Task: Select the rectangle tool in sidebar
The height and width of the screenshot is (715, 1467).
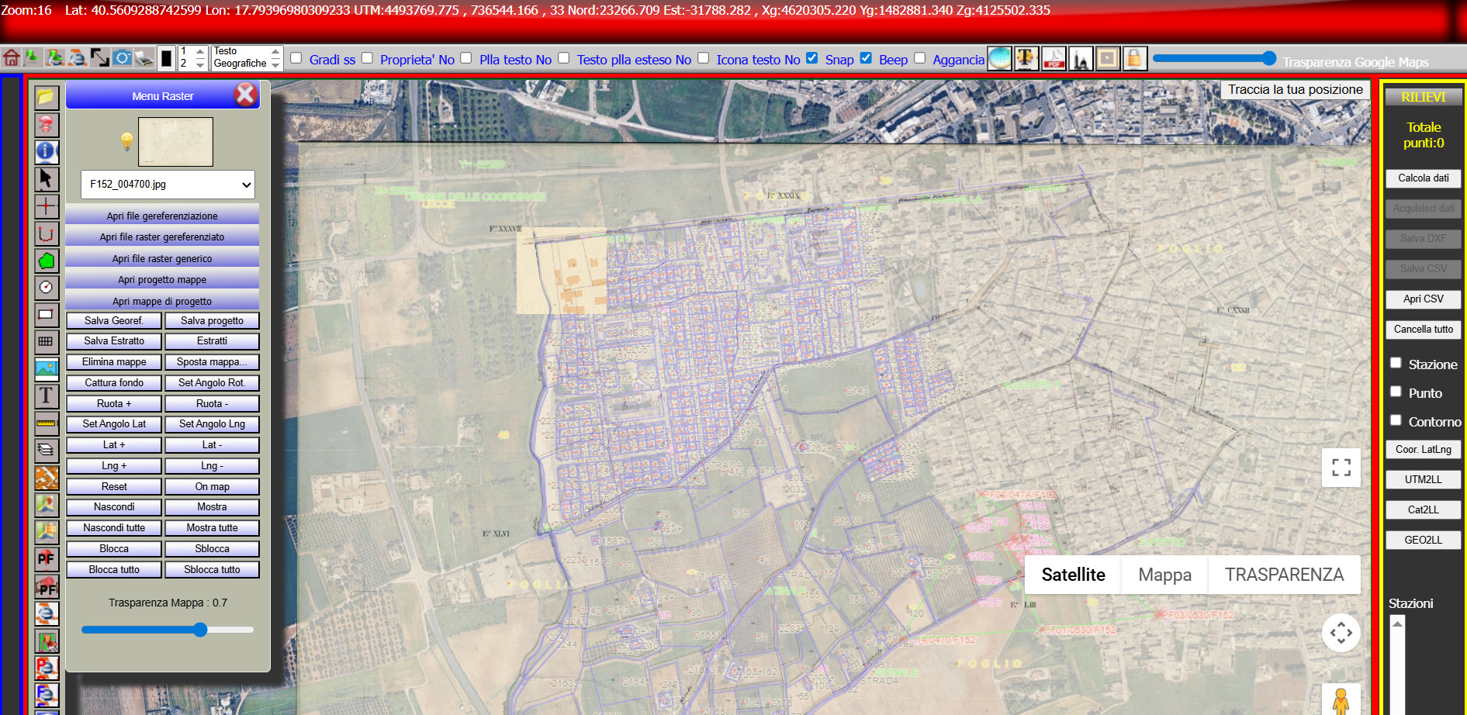Action: tap(46, 314)
